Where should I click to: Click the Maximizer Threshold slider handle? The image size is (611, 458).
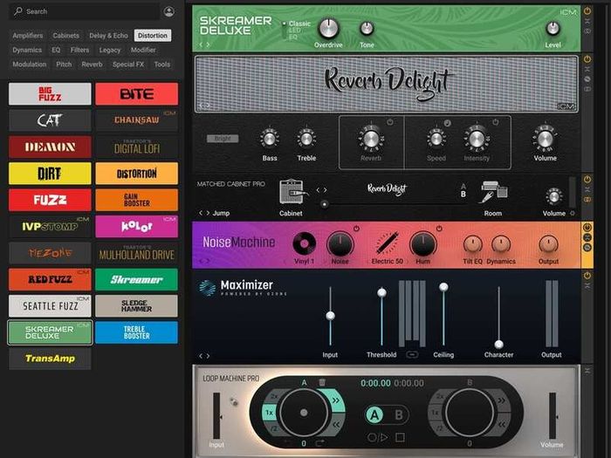point(382,292)
